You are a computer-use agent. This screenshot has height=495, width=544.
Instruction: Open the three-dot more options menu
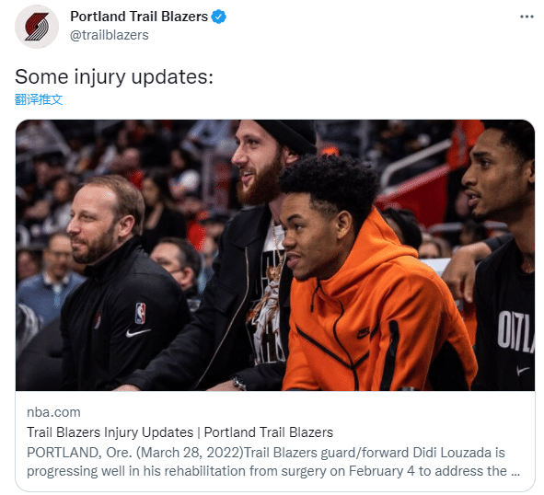tap(527, 17)
